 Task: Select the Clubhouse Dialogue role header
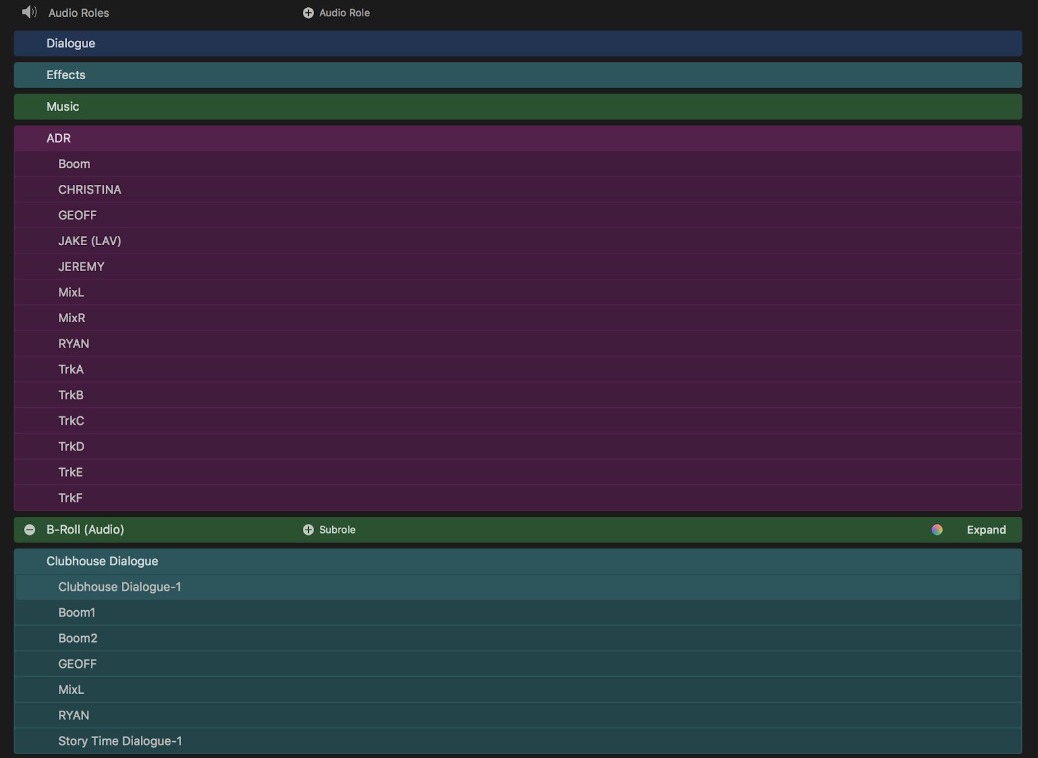tap(518, 562)
